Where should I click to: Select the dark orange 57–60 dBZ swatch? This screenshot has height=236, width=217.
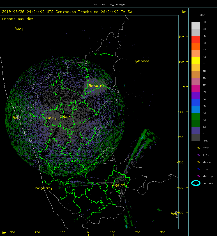coord(196,47)
